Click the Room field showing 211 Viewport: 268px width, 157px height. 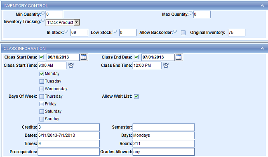pyautogui.click(x=164, y=143)
